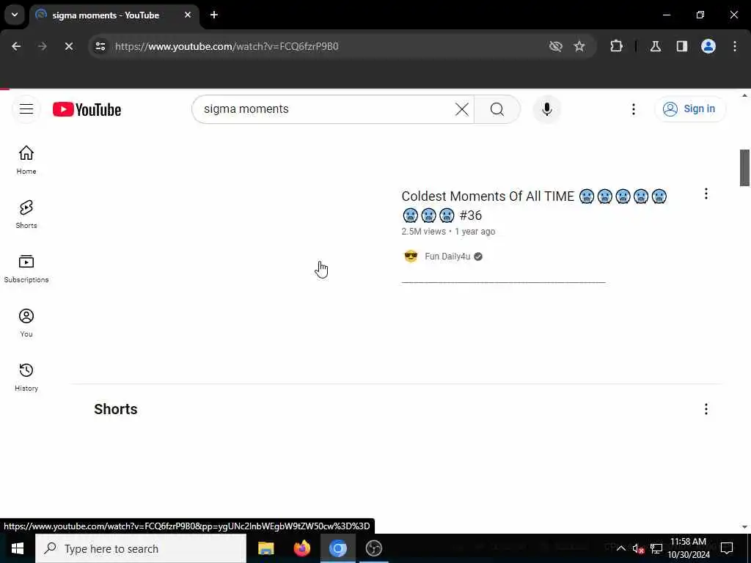The width and height of the screenshot is (751, 563).
Task: Click the taskbar search box
Action: tap(141, 548)
